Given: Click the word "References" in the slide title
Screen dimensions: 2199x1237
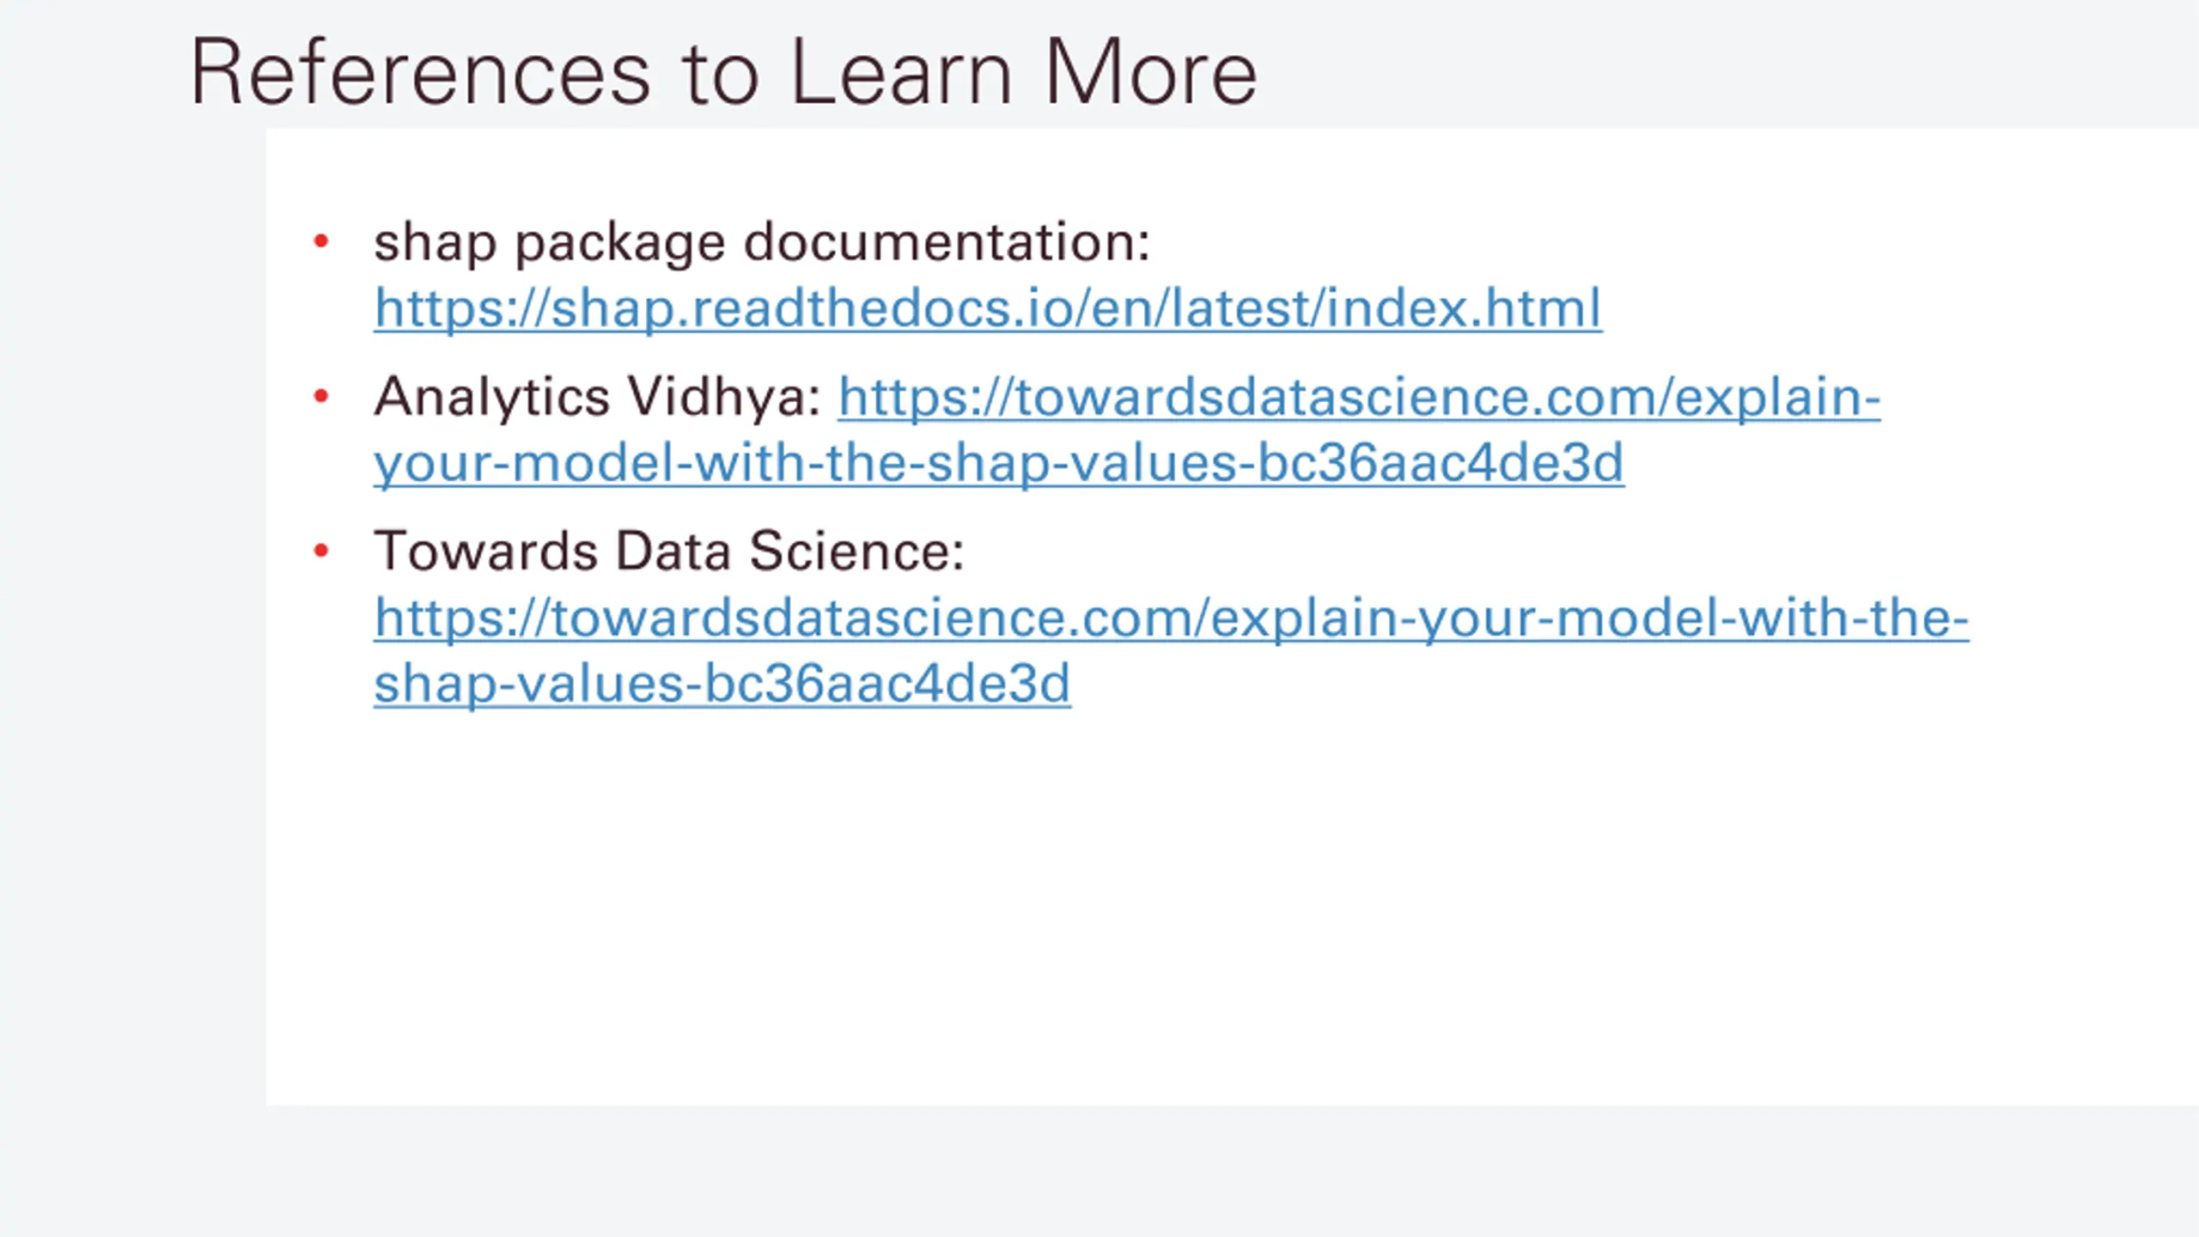Looking at the screenshot, I should pos(420,74).
